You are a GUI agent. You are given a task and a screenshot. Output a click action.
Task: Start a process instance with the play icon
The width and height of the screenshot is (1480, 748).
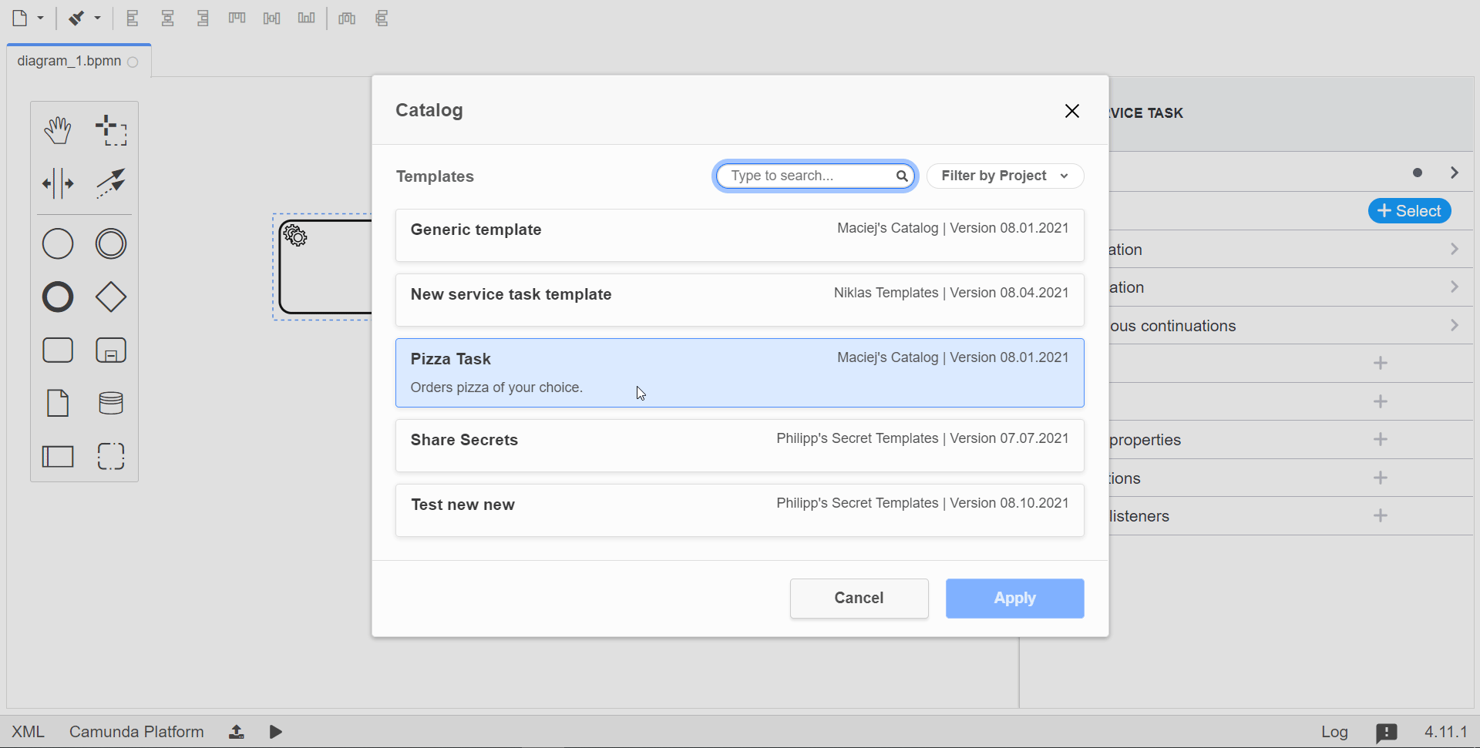275,731
